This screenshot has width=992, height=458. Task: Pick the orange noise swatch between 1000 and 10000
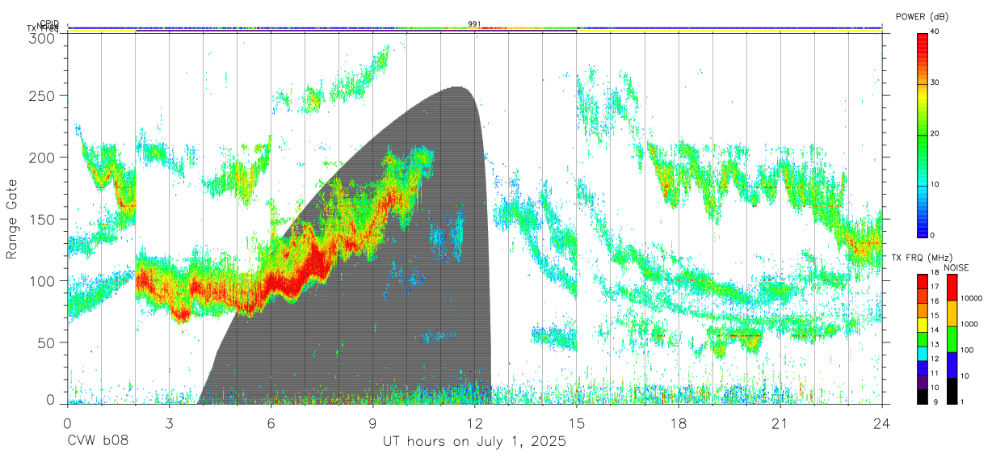click(x=952, y=313)
